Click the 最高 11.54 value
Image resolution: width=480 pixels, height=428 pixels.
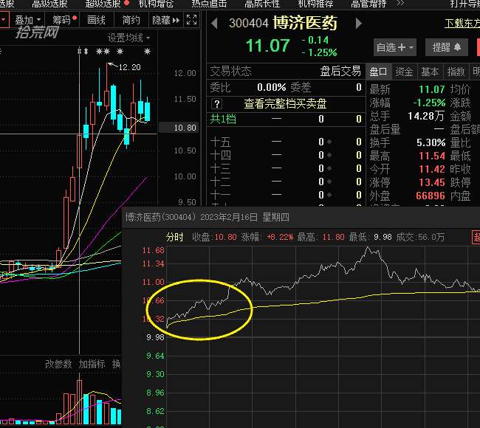click(x=432, y=156)
